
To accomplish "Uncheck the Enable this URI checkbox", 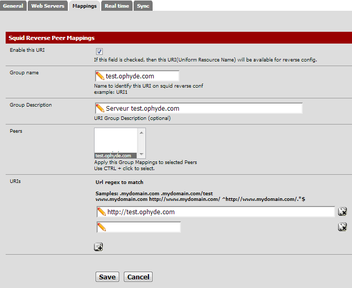I will click(x=99, y=51).
